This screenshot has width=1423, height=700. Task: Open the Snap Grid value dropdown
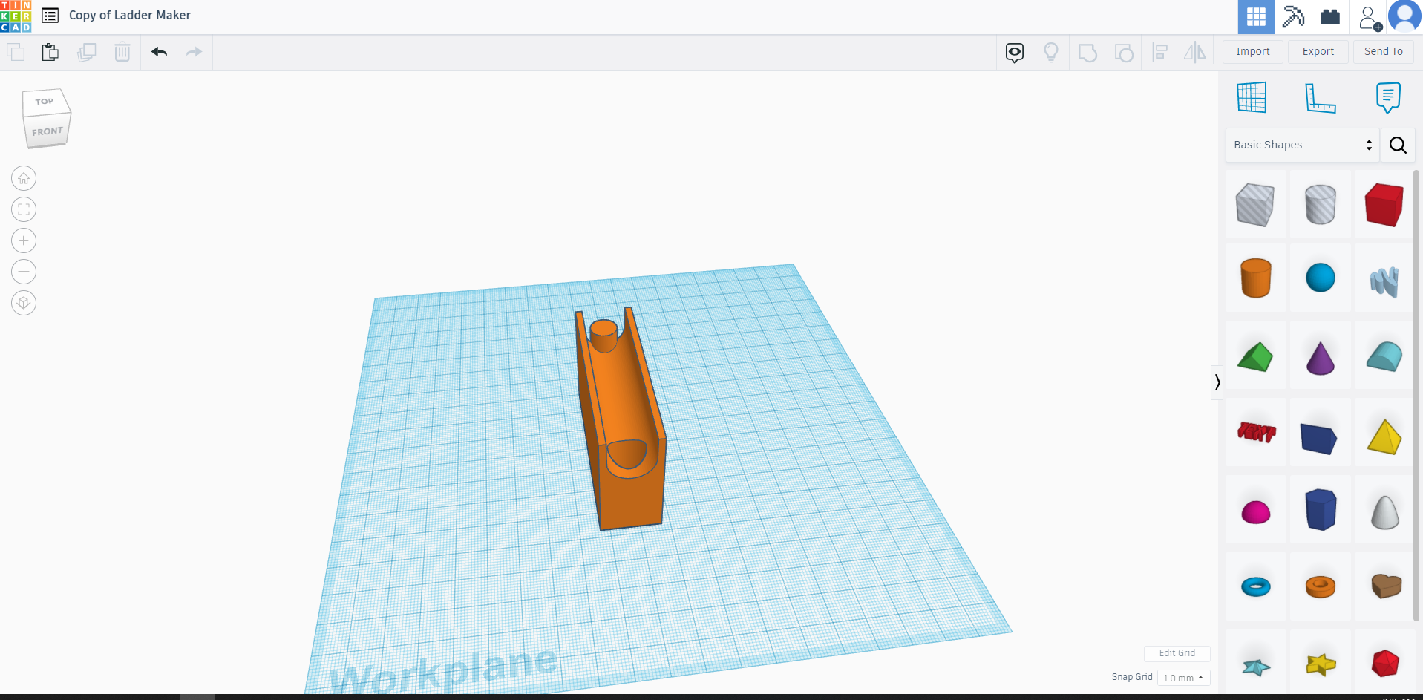(x=1182, y=678)
